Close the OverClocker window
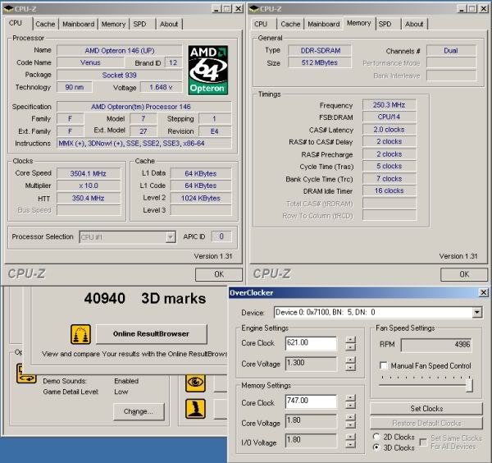Image resolution: width=492 pixels, height=463 pixels. [x=484, y=292]
